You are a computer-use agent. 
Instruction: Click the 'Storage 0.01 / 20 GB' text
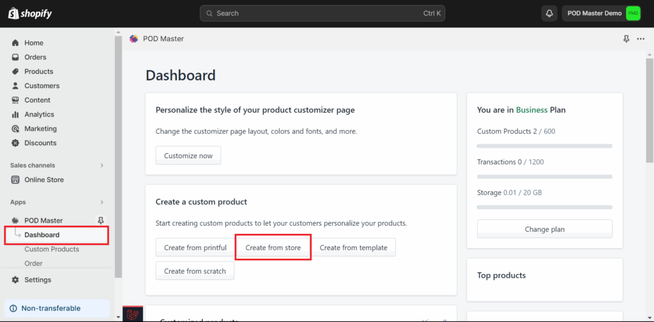tap(509, 193)
